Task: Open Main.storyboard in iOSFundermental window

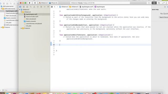Action: pos(11,16)
